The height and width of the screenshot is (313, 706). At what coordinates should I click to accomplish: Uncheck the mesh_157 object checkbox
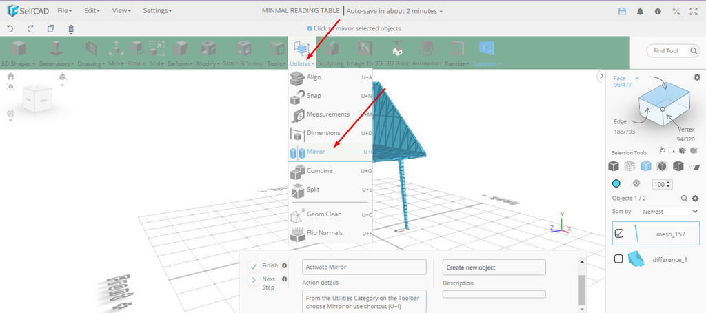coord(618,234)
